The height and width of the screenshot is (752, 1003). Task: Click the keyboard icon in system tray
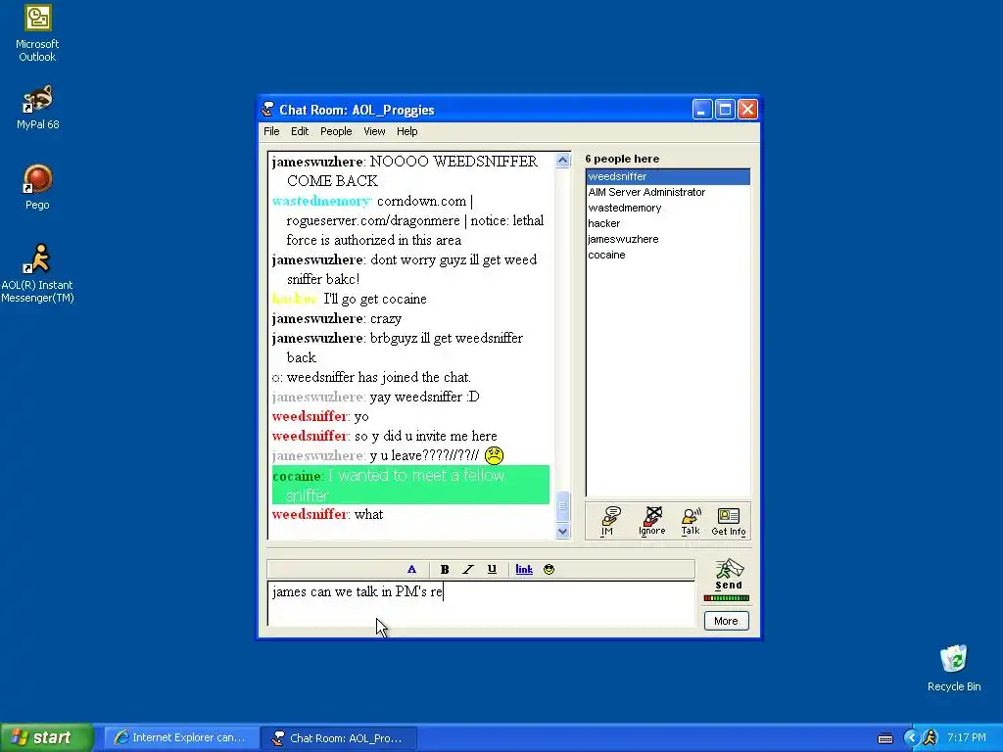[885, 738]
